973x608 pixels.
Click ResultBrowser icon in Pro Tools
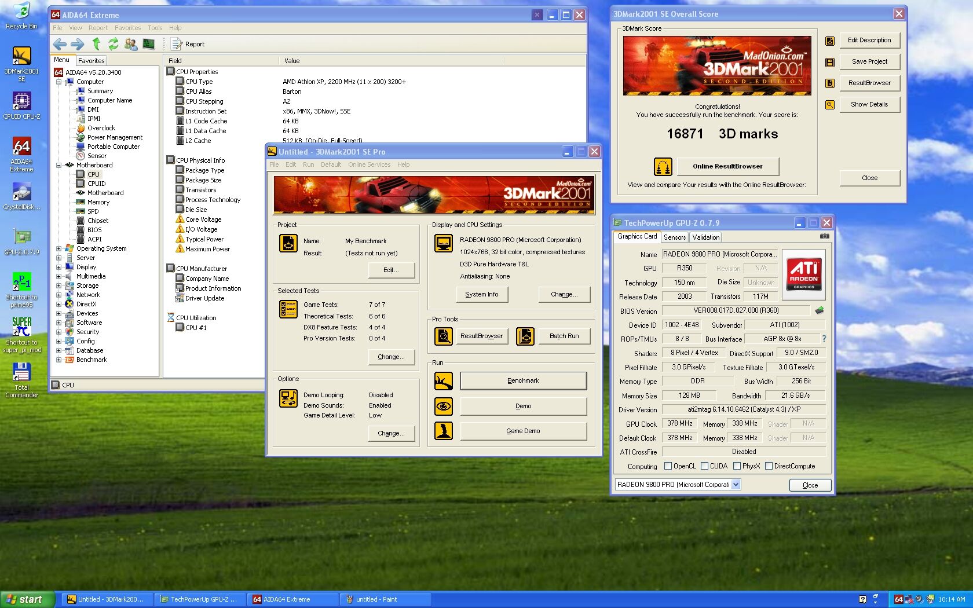(444, 336)
